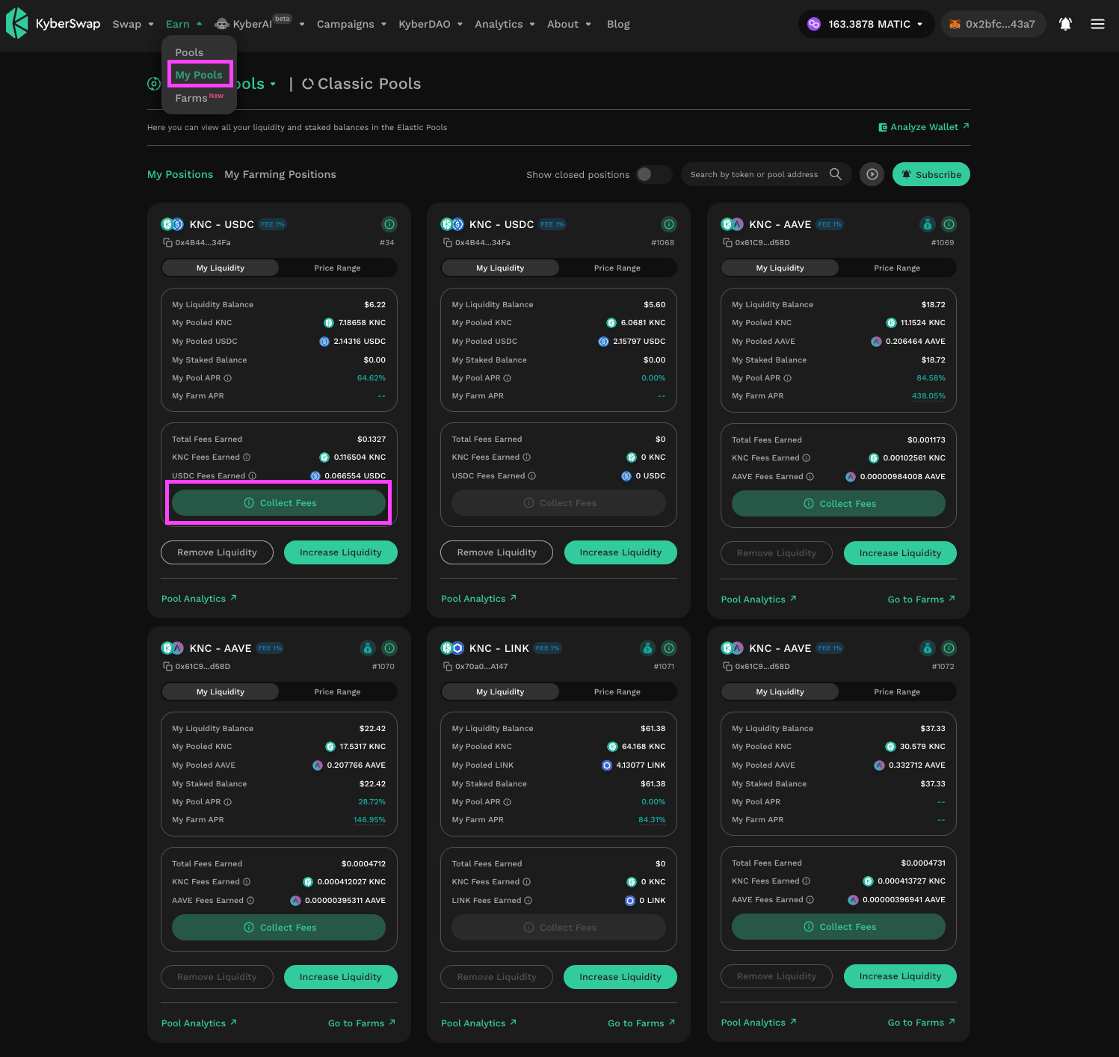Expand the Campaigns menu
Image resolution: width=1119 pixels, height=1057 pixels.
coord(351,24)
